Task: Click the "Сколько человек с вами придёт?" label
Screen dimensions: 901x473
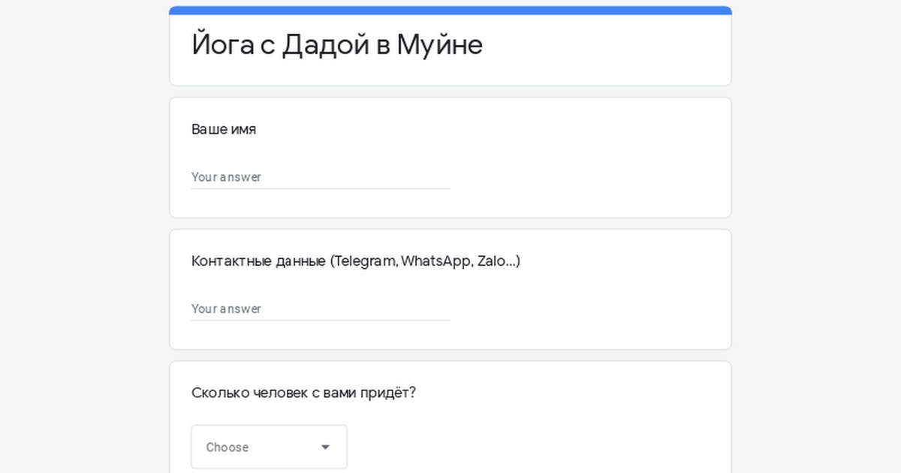Action: 303,393
